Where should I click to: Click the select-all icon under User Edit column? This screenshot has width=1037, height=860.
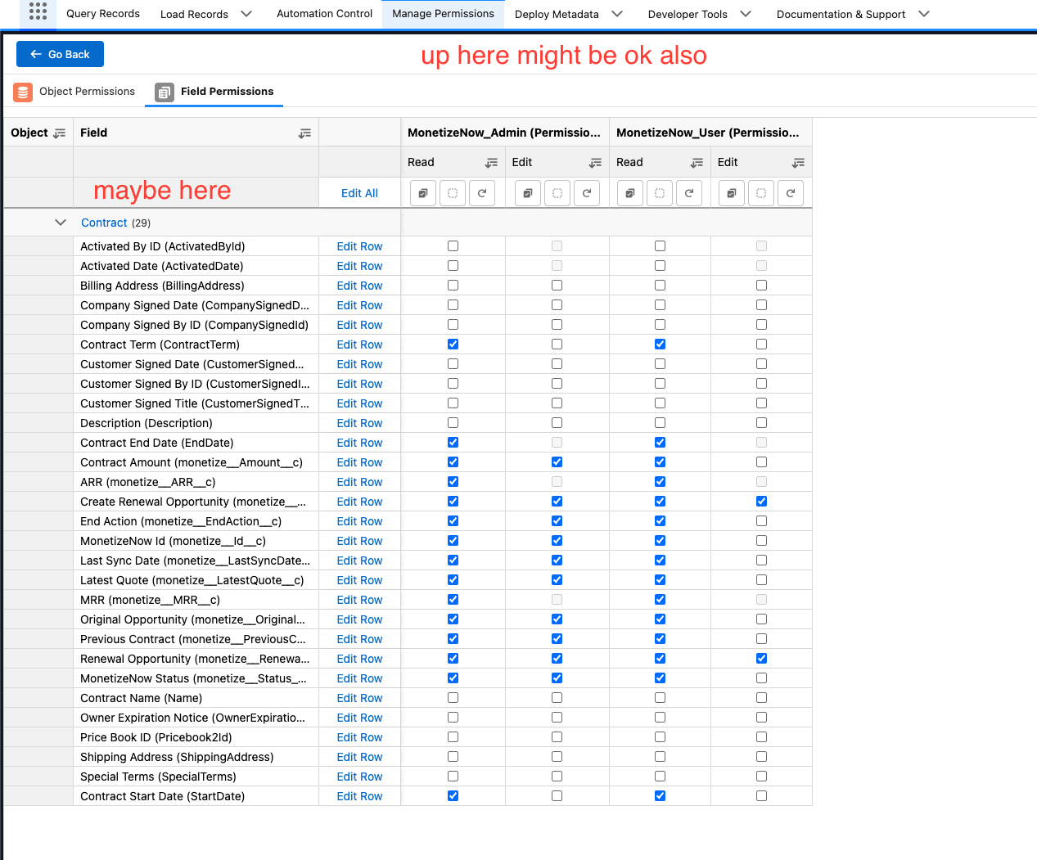tap(731, 193)
